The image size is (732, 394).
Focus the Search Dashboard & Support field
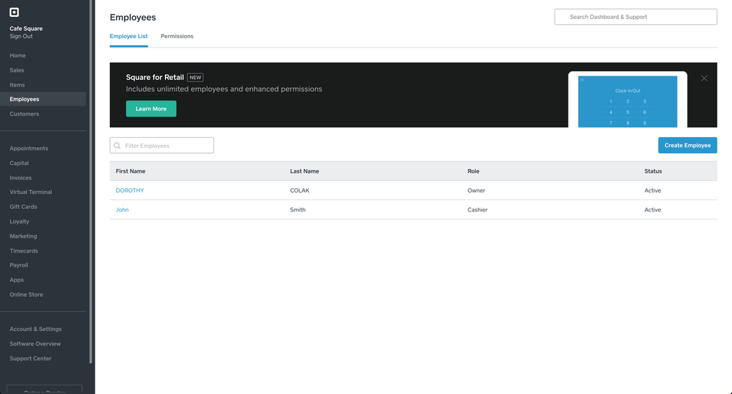pos(635,17)
